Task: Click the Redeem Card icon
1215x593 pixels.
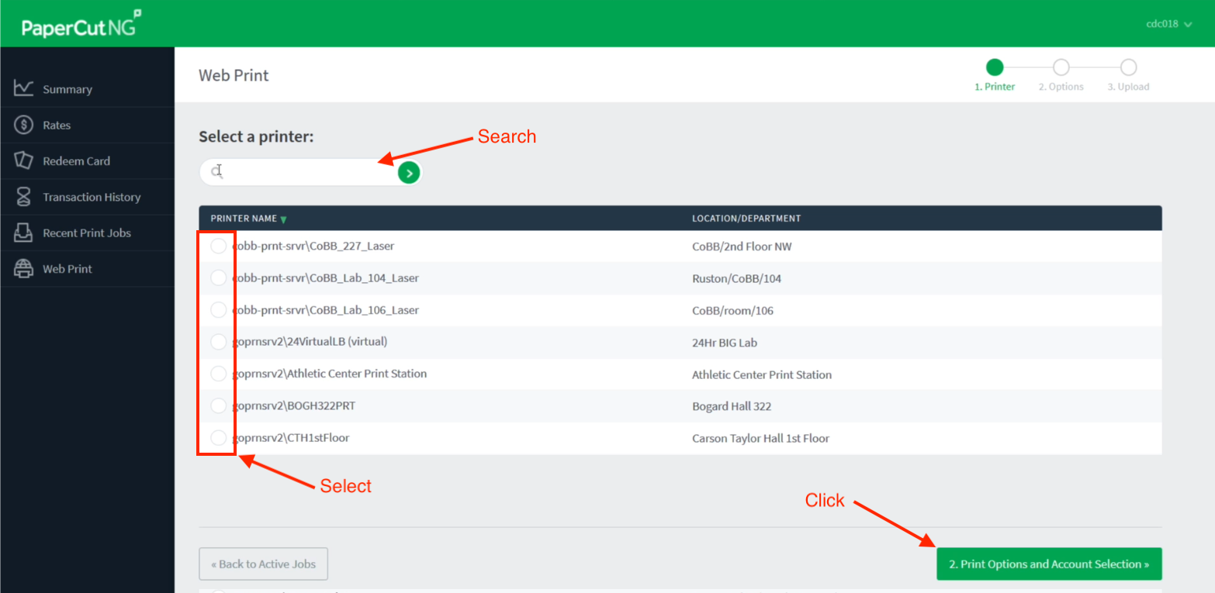Action: (x=23, y=160)
